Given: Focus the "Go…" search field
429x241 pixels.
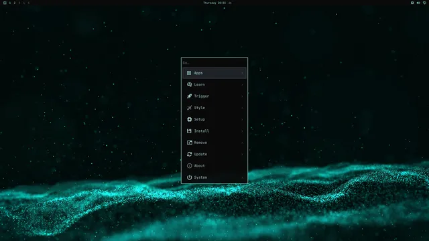Looking at the screenshot, I should [x=214, y=63].
